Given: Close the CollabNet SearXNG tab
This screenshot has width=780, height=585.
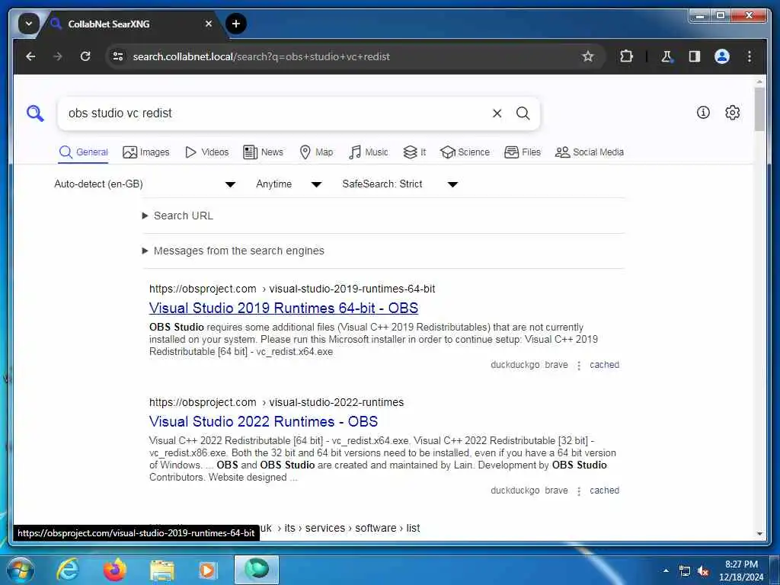Looking at the screenshot, I should click(x=209, y=24).
